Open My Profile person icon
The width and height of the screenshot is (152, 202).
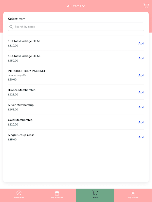(133, 193)
